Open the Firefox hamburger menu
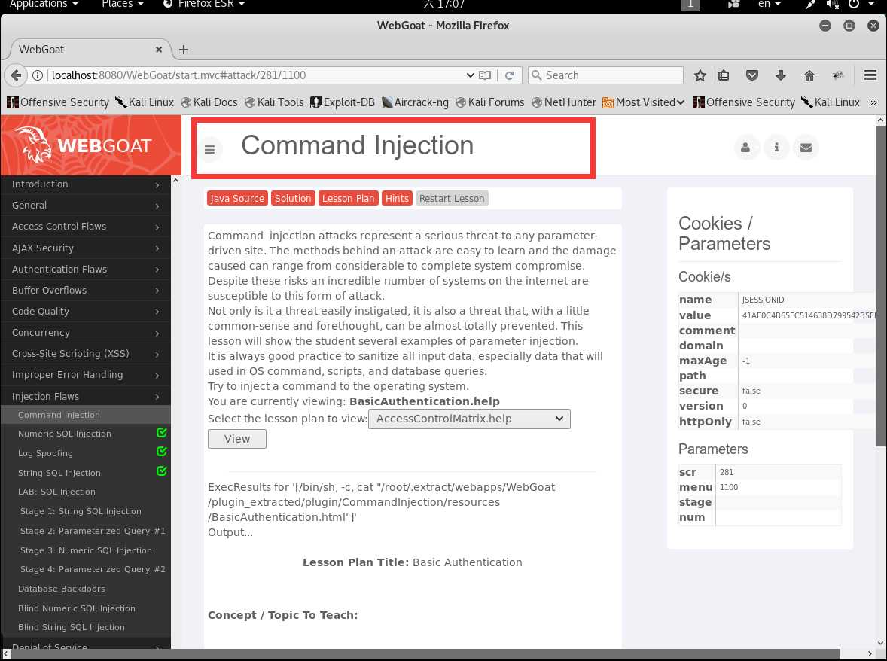Viewport: 887px width, 661px height. click(870, 75)
